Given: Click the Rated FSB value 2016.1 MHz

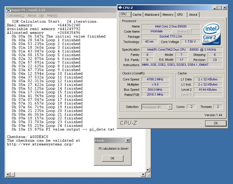Looking at the screenshot, I should click(155, 94).
